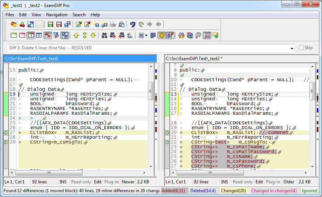Open the dropdown arrow beside colored list icon
322x197 pixels.
pos(146,35)
